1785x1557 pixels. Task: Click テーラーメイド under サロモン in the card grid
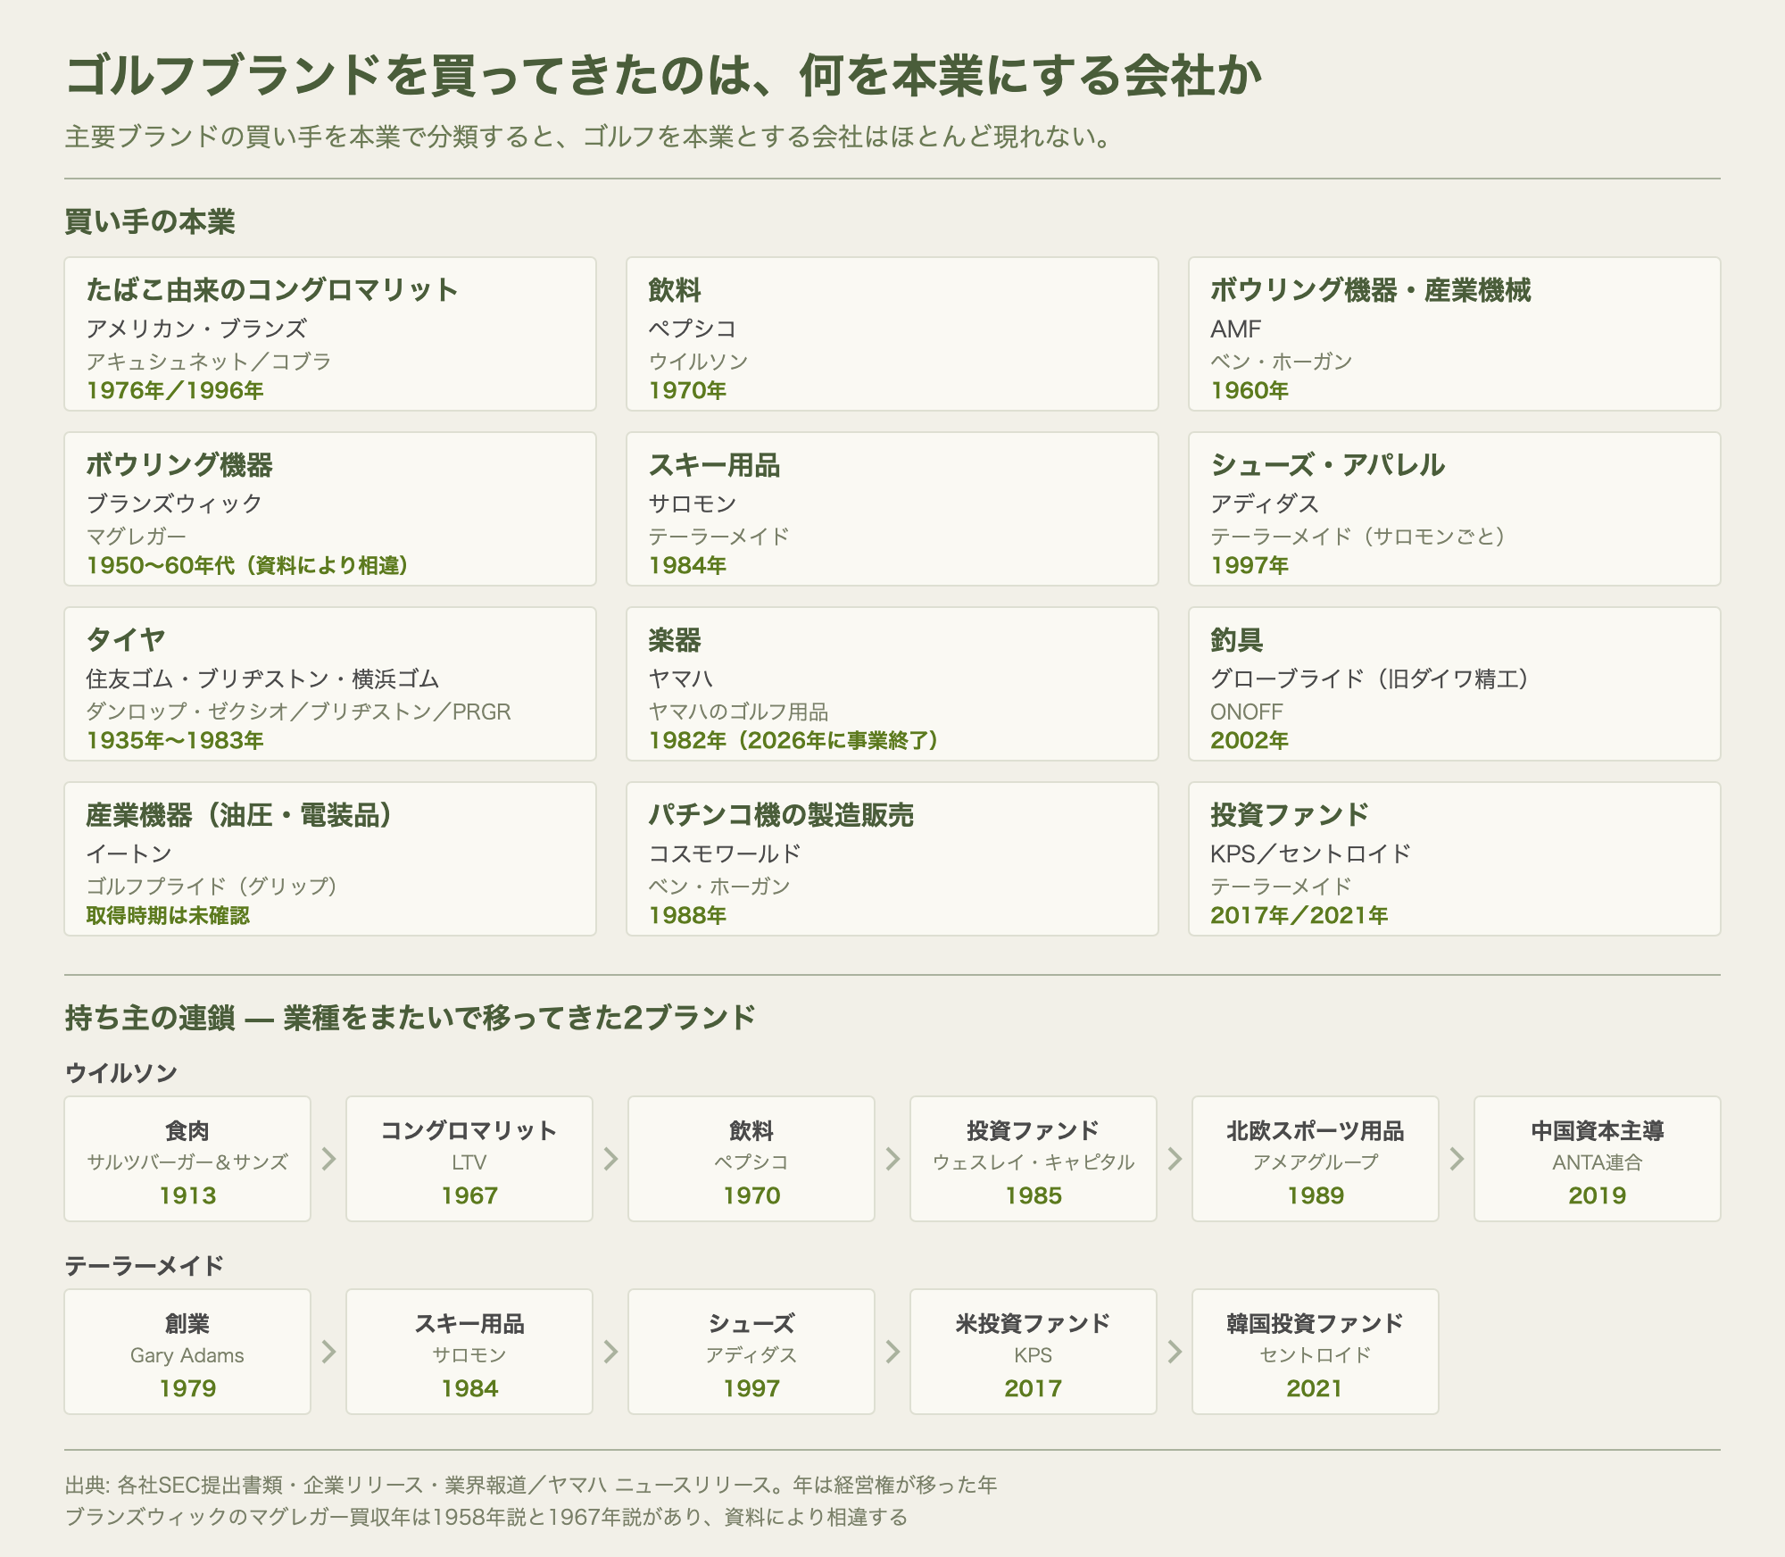[x=718, y=537]
